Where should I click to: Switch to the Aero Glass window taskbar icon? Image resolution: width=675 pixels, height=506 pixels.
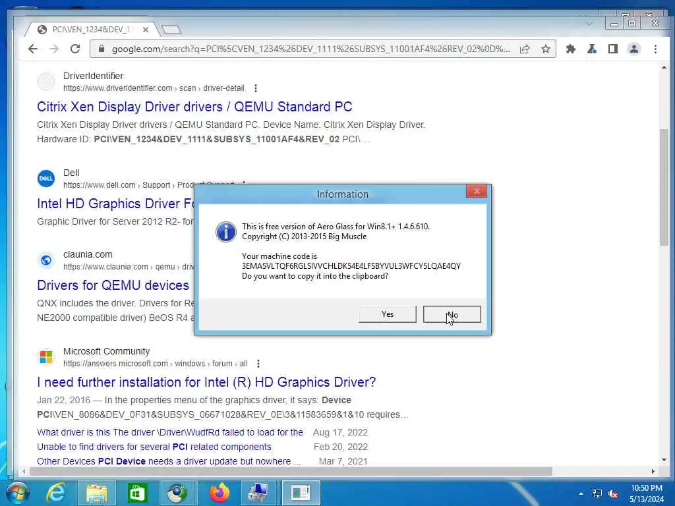(301, 493)
